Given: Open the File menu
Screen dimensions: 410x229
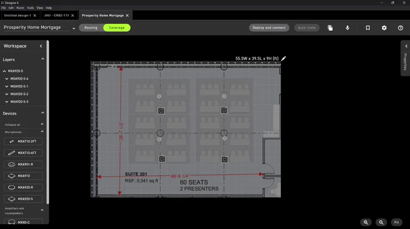Looking at the screenshot, I should tap(4, 8).
